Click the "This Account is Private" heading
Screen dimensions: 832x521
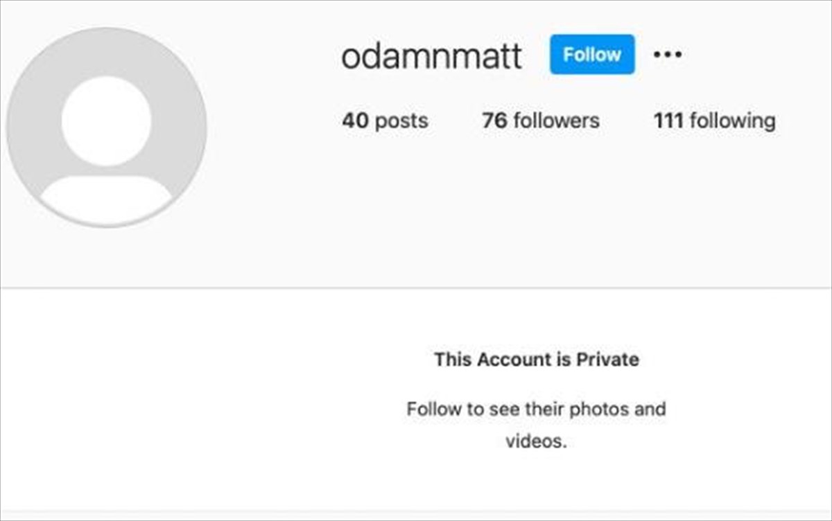click(537, 360)
